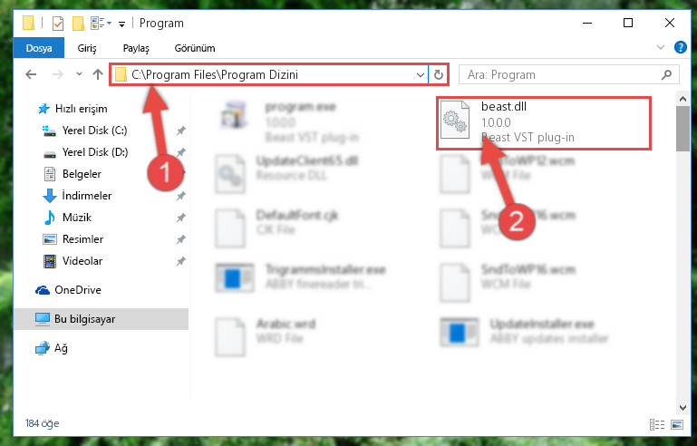The image size is (697, 446).
Task: Go up one folder level
Action: click(x=98, y=74)
